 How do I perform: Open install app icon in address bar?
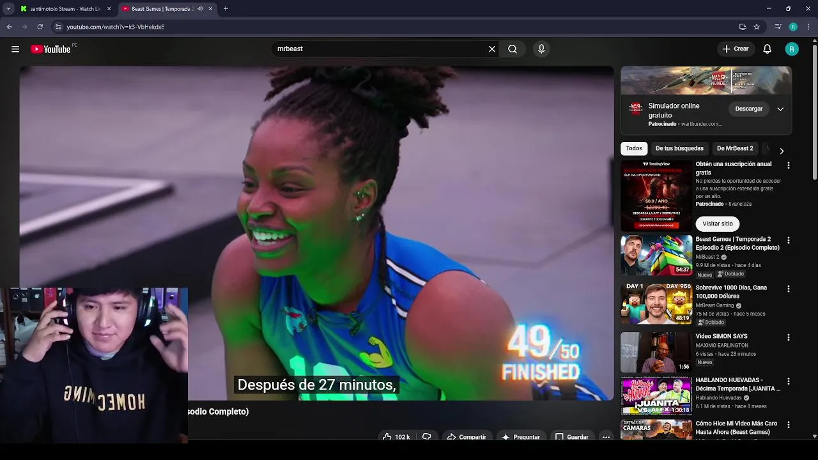point(743,27)
